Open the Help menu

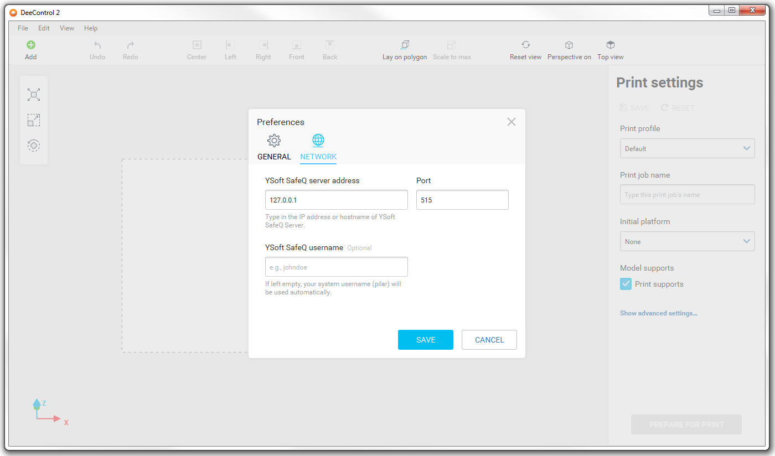(91, 28)
